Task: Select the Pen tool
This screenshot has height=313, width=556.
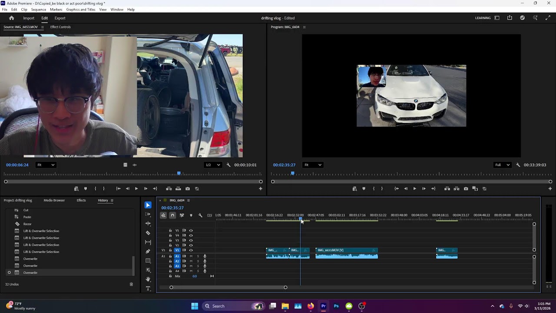Action: coord(148,251)
